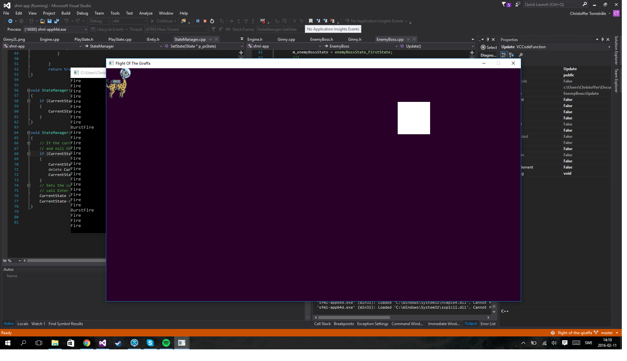Open the Debug menu
The image size is (627, 361).
pos(82,13)
